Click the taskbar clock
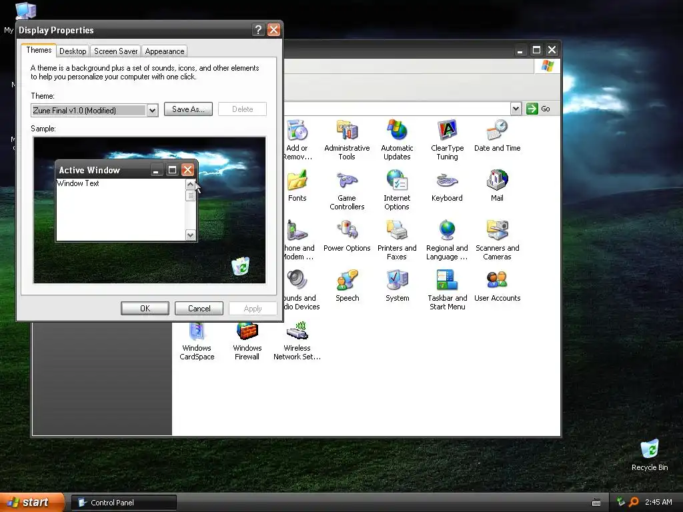The width and height of the screenshot is (683, 512). coord(658,502)
